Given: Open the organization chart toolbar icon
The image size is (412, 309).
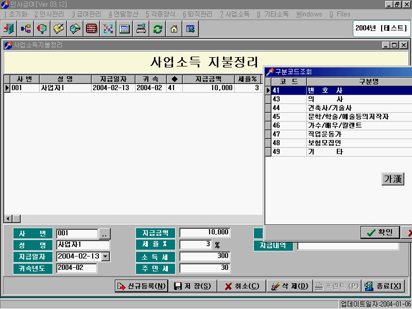Looking at the screenshot, I should [x=26, y=29].
